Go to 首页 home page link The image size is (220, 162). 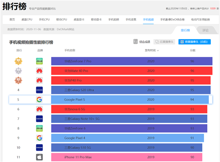(12, 19)
